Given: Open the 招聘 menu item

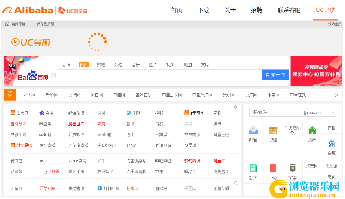Looking at the screenshot, I should 257,10.
